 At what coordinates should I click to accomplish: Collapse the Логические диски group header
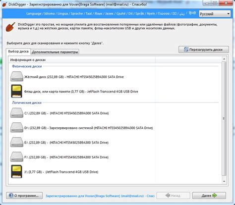click(27, 102)
